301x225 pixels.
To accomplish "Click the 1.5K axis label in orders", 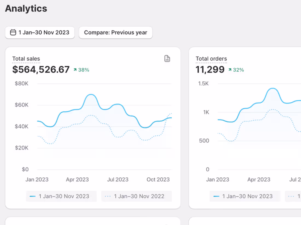I will point(203,83).
